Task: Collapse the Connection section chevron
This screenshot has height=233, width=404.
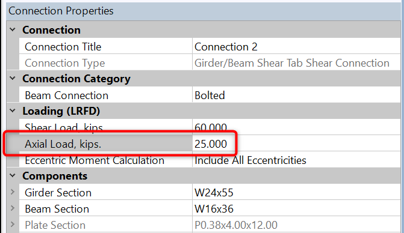Action: (x=13, y=30)
